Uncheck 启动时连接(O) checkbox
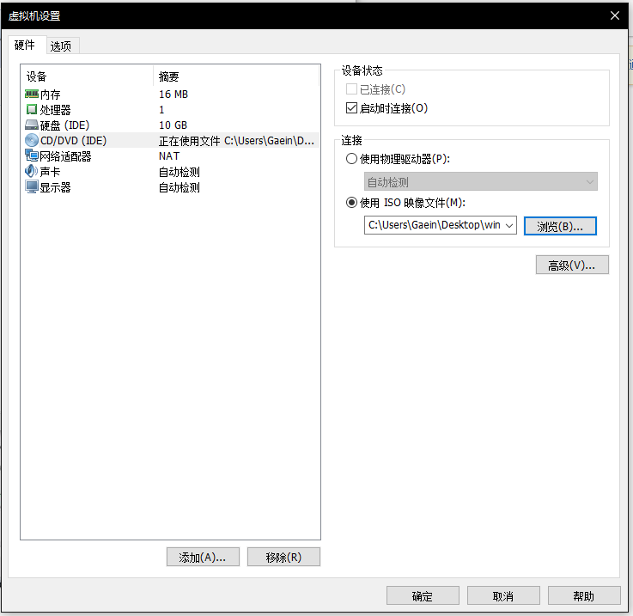 pos(351,108)
